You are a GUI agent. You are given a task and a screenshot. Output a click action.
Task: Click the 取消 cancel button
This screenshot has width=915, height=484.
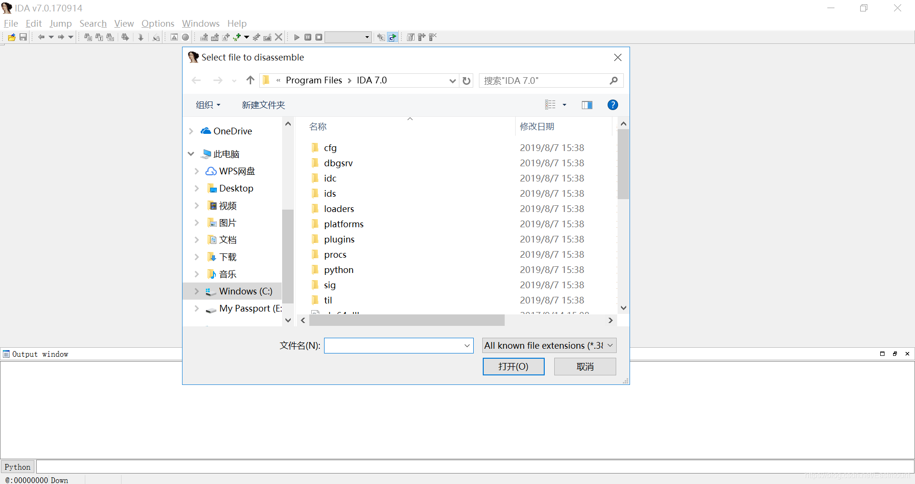[x=585, y=366]
